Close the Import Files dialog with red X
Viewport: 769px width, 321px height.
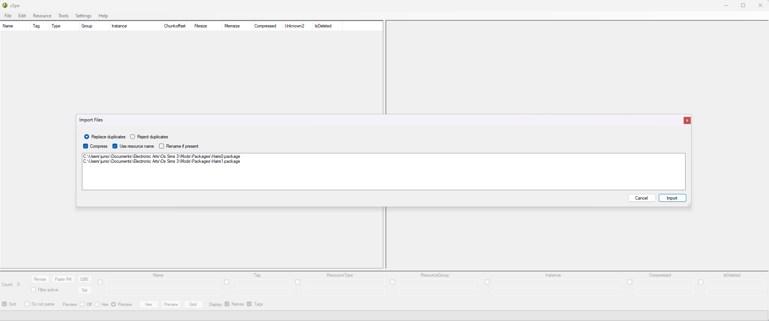tap(687, 120)
